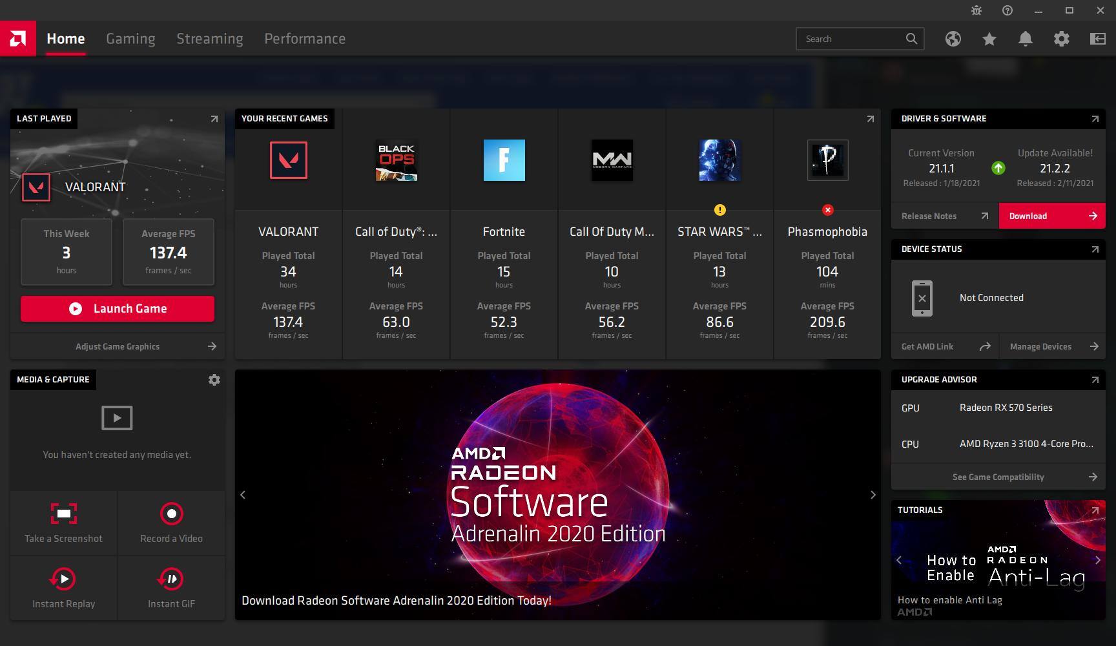Image resolution: width=1116 pixels, height=646 pixels.
Task: Open favorites star icon
Action: (989, 39)
